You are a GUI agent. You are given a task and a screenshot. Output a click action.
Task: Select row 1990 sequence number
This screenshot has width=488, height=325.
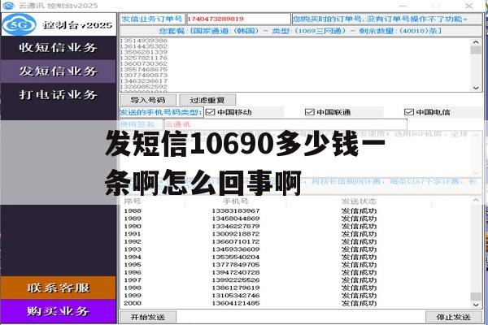click(133, 226)
